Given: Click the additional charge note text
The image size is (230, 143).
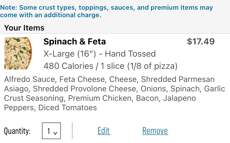Looking at the screenshot, I should click(106, 11).
